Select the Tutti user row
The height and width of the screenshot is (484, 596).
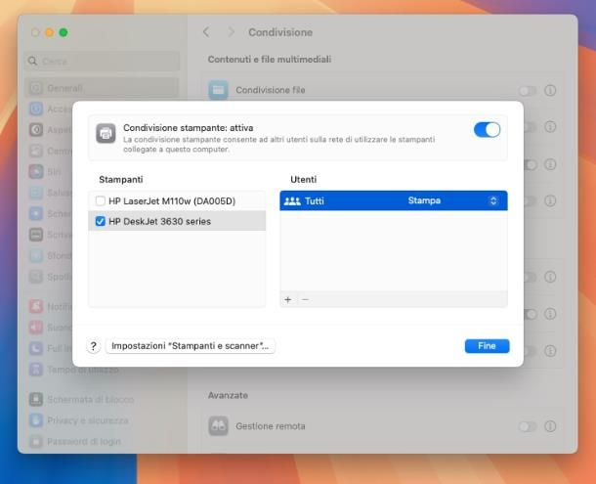click(x=394, y=200)
